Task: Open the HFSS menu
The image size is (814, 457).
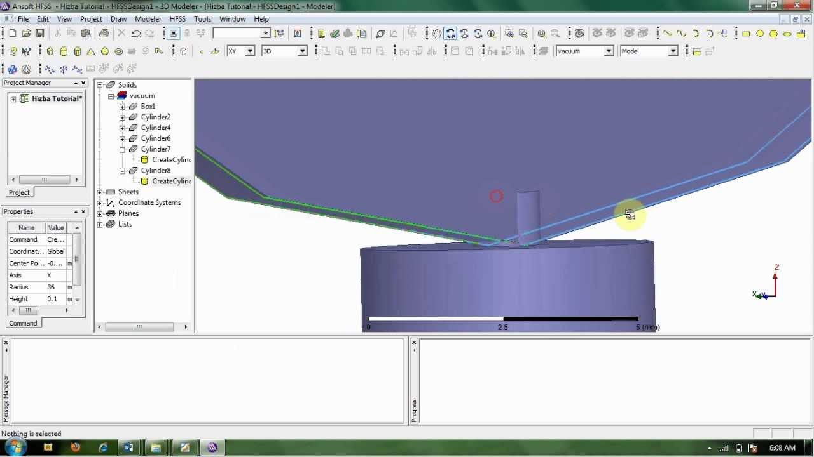Action: coord(177,19)
